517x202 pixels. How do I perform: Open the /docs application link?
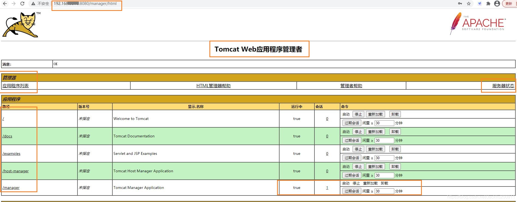7,136
